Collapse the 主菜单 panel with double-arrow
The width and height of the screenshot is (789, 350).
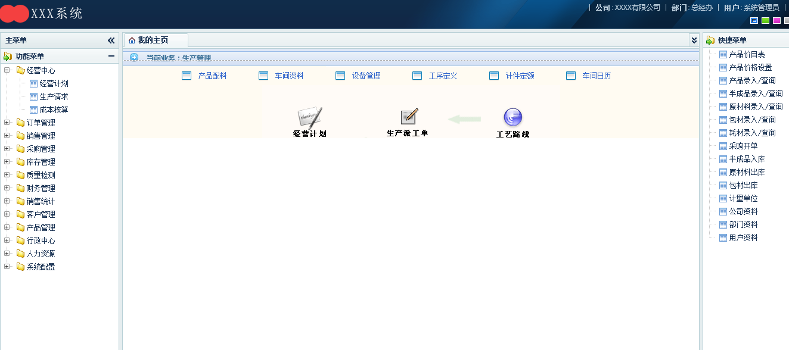pyautogui.click(x=111, y=40)
